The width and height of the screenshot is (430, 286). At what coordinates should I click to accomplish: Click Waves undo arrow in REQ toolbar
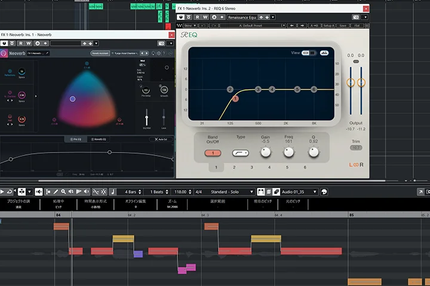click(x=203, y=26)
